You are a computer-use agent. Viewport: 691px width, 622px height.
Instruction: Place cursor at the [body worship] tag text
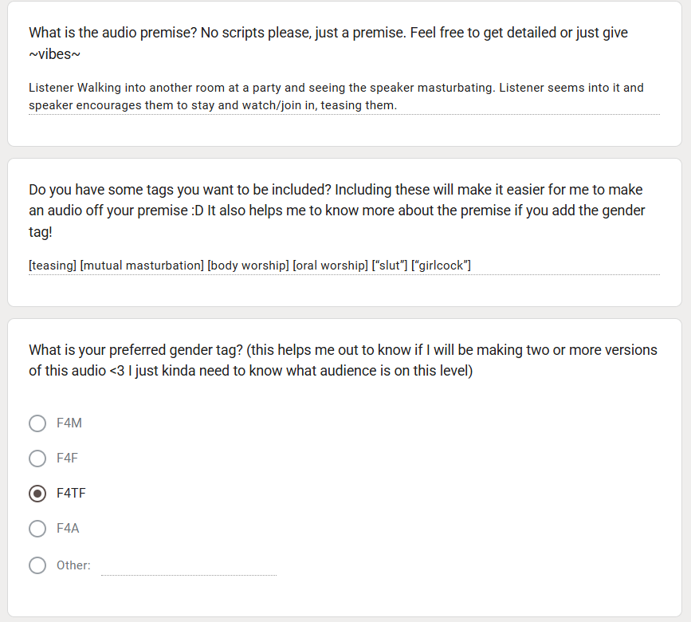coord(248,266)
